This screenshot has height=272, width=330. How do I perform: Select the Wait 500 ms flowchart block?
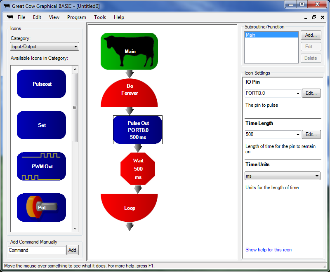[137, 169]
